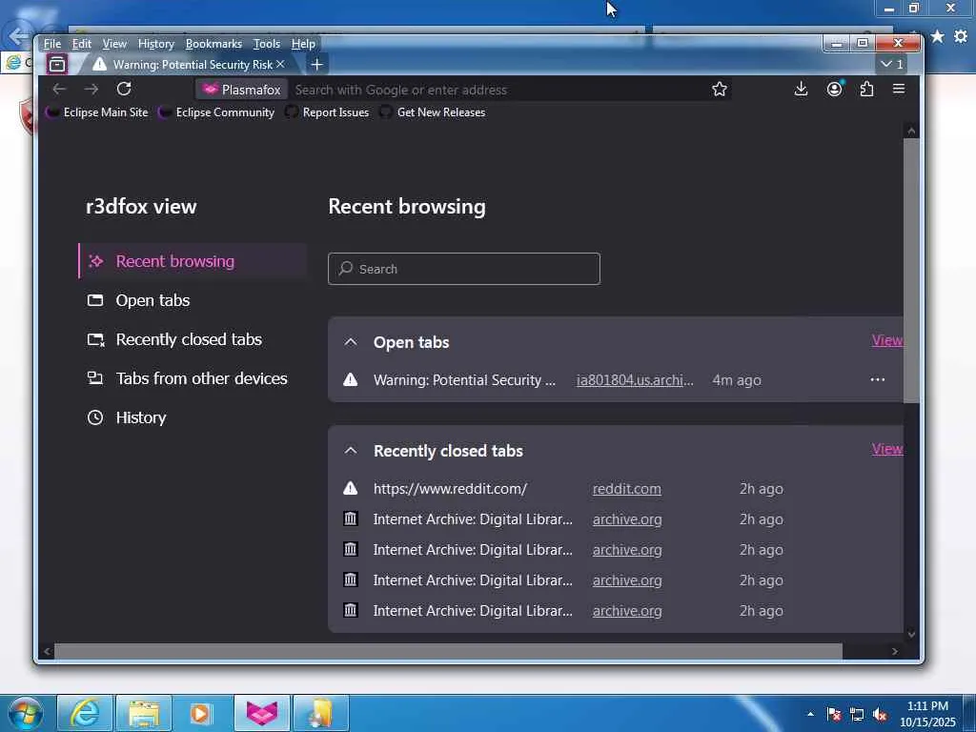Click the vertical scrollbar thumb
The height and width of the screenshot is (732, 976).
911,271
